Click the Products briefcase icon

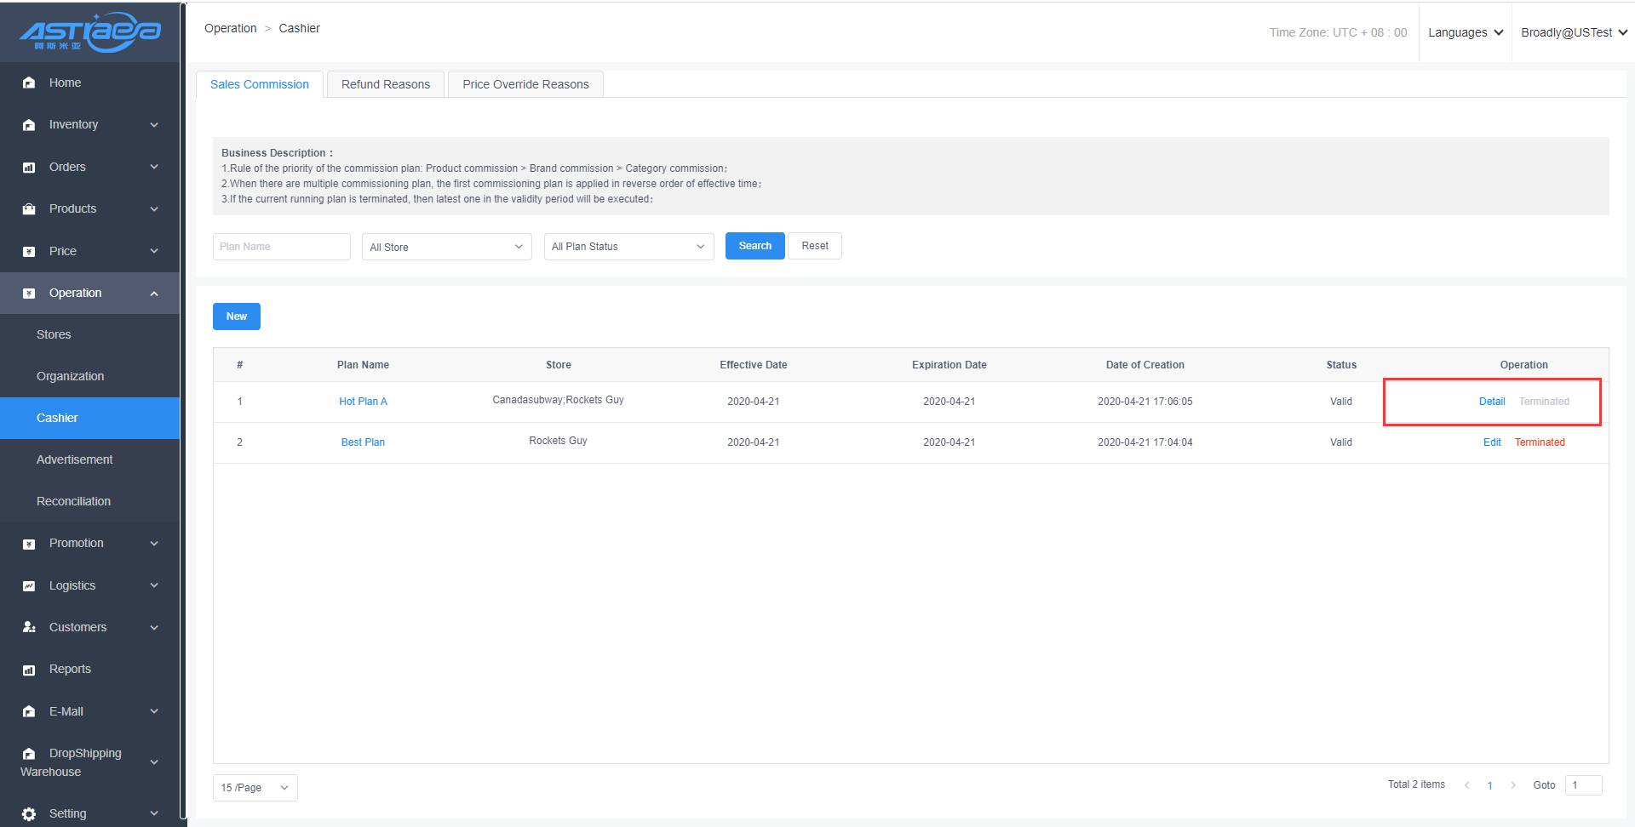(x=29, y=209)
